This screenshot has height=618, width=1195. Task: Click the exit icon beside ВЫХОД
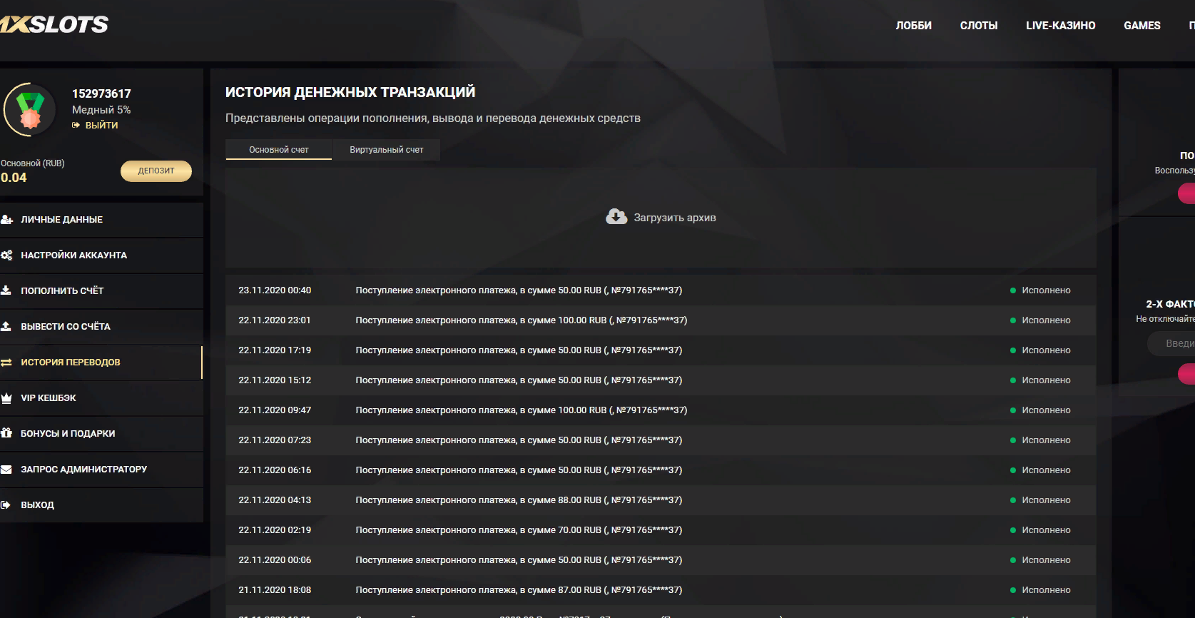click(6, 505)
